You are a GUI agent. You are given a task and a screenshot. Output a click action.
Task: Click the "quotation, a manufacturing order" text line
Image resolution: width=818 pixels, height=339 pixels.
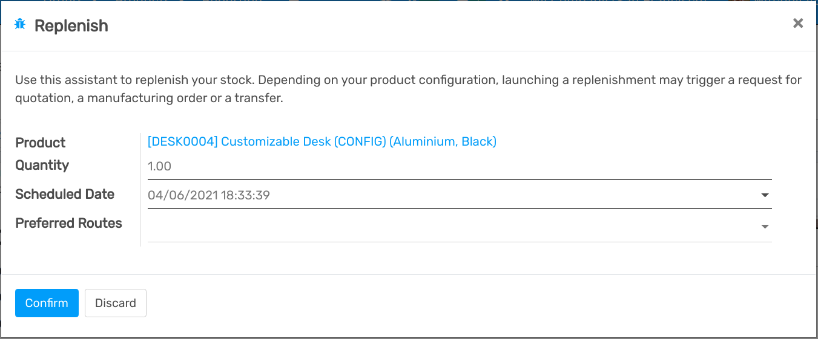(x=149, y=98)
